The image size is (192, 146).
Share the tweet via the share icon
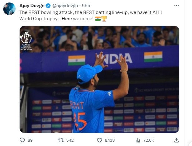(x=176, y=140)
